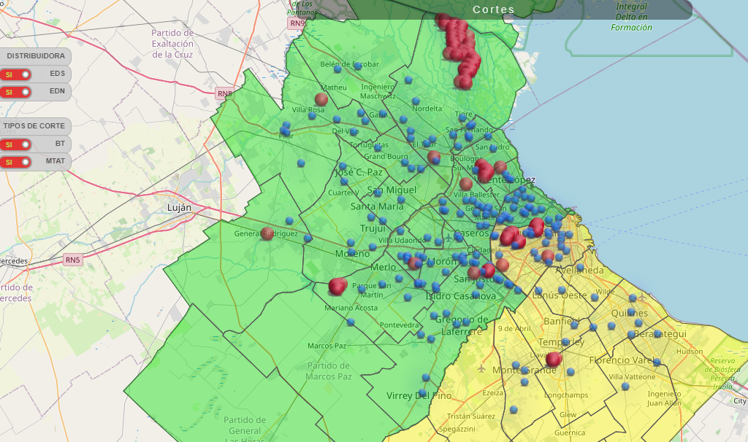
Task: Click the red outage marker near Villa Rosa
Action: (321, 99)
